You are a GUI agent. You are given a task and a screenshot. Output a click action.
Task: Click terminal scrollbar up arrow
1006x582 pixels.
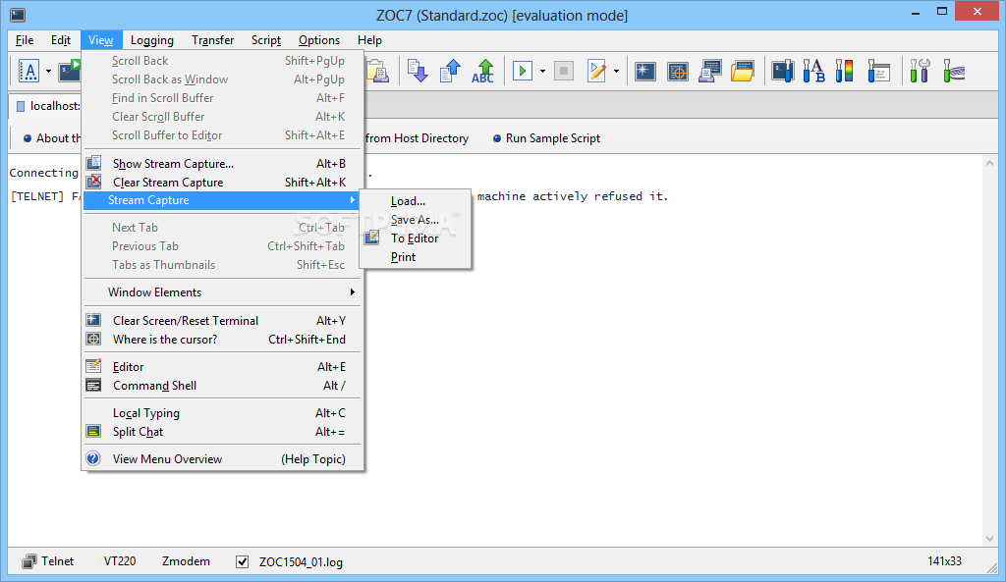[x=988, y=164]
